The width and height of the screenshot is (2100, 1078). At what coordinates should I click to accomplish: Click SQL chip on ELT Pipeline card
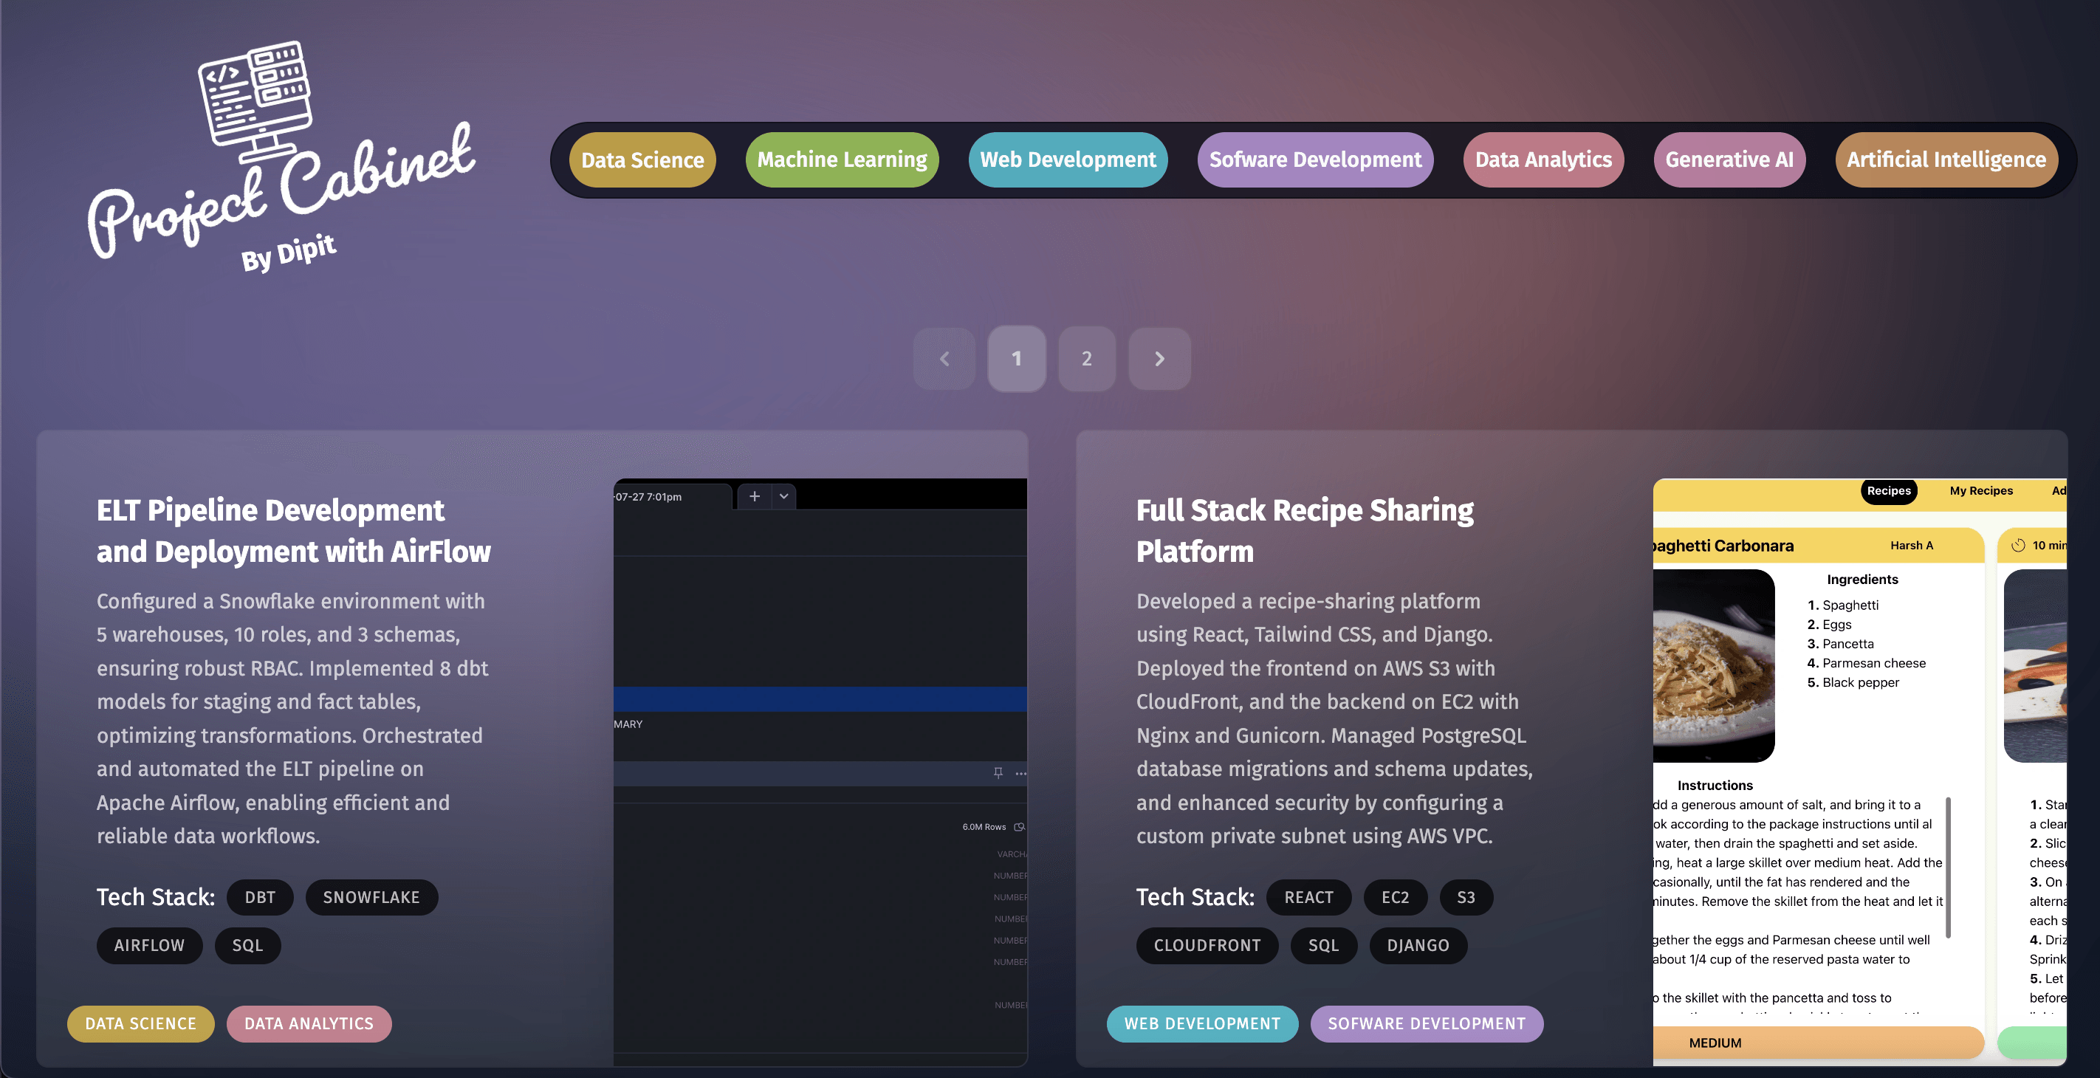[248, 945]
